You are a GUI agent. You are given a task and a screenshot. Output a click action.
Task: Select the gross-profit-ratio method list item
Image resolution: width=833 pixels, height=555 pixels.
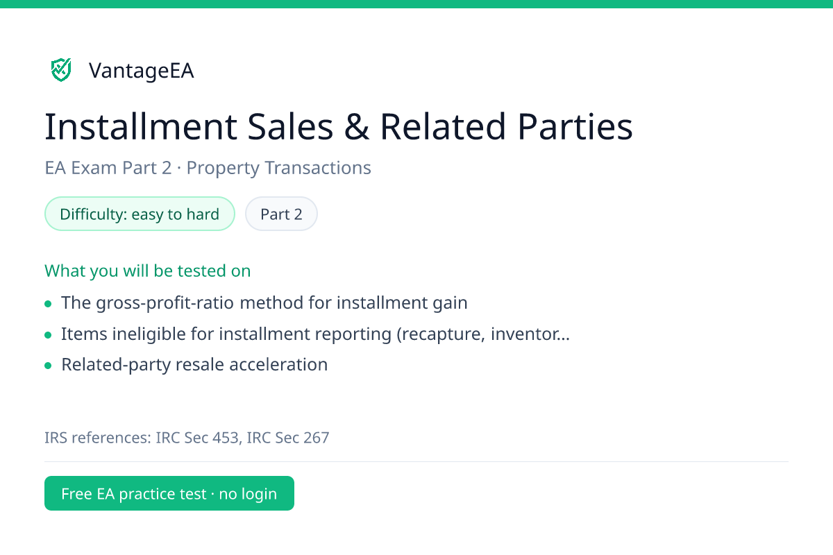coord(264,303)
